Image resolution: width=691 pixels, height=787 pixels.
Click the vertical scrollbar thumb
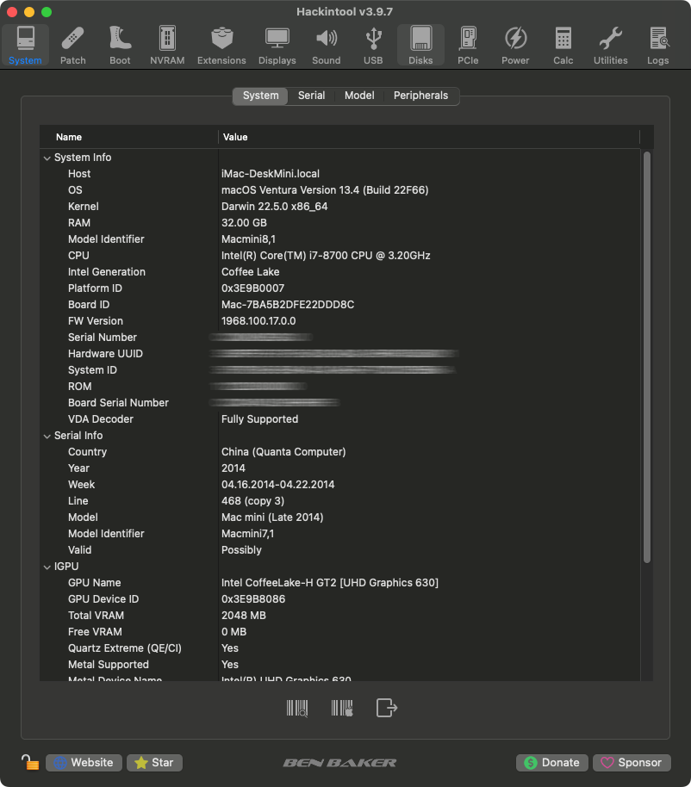(647, 357)
